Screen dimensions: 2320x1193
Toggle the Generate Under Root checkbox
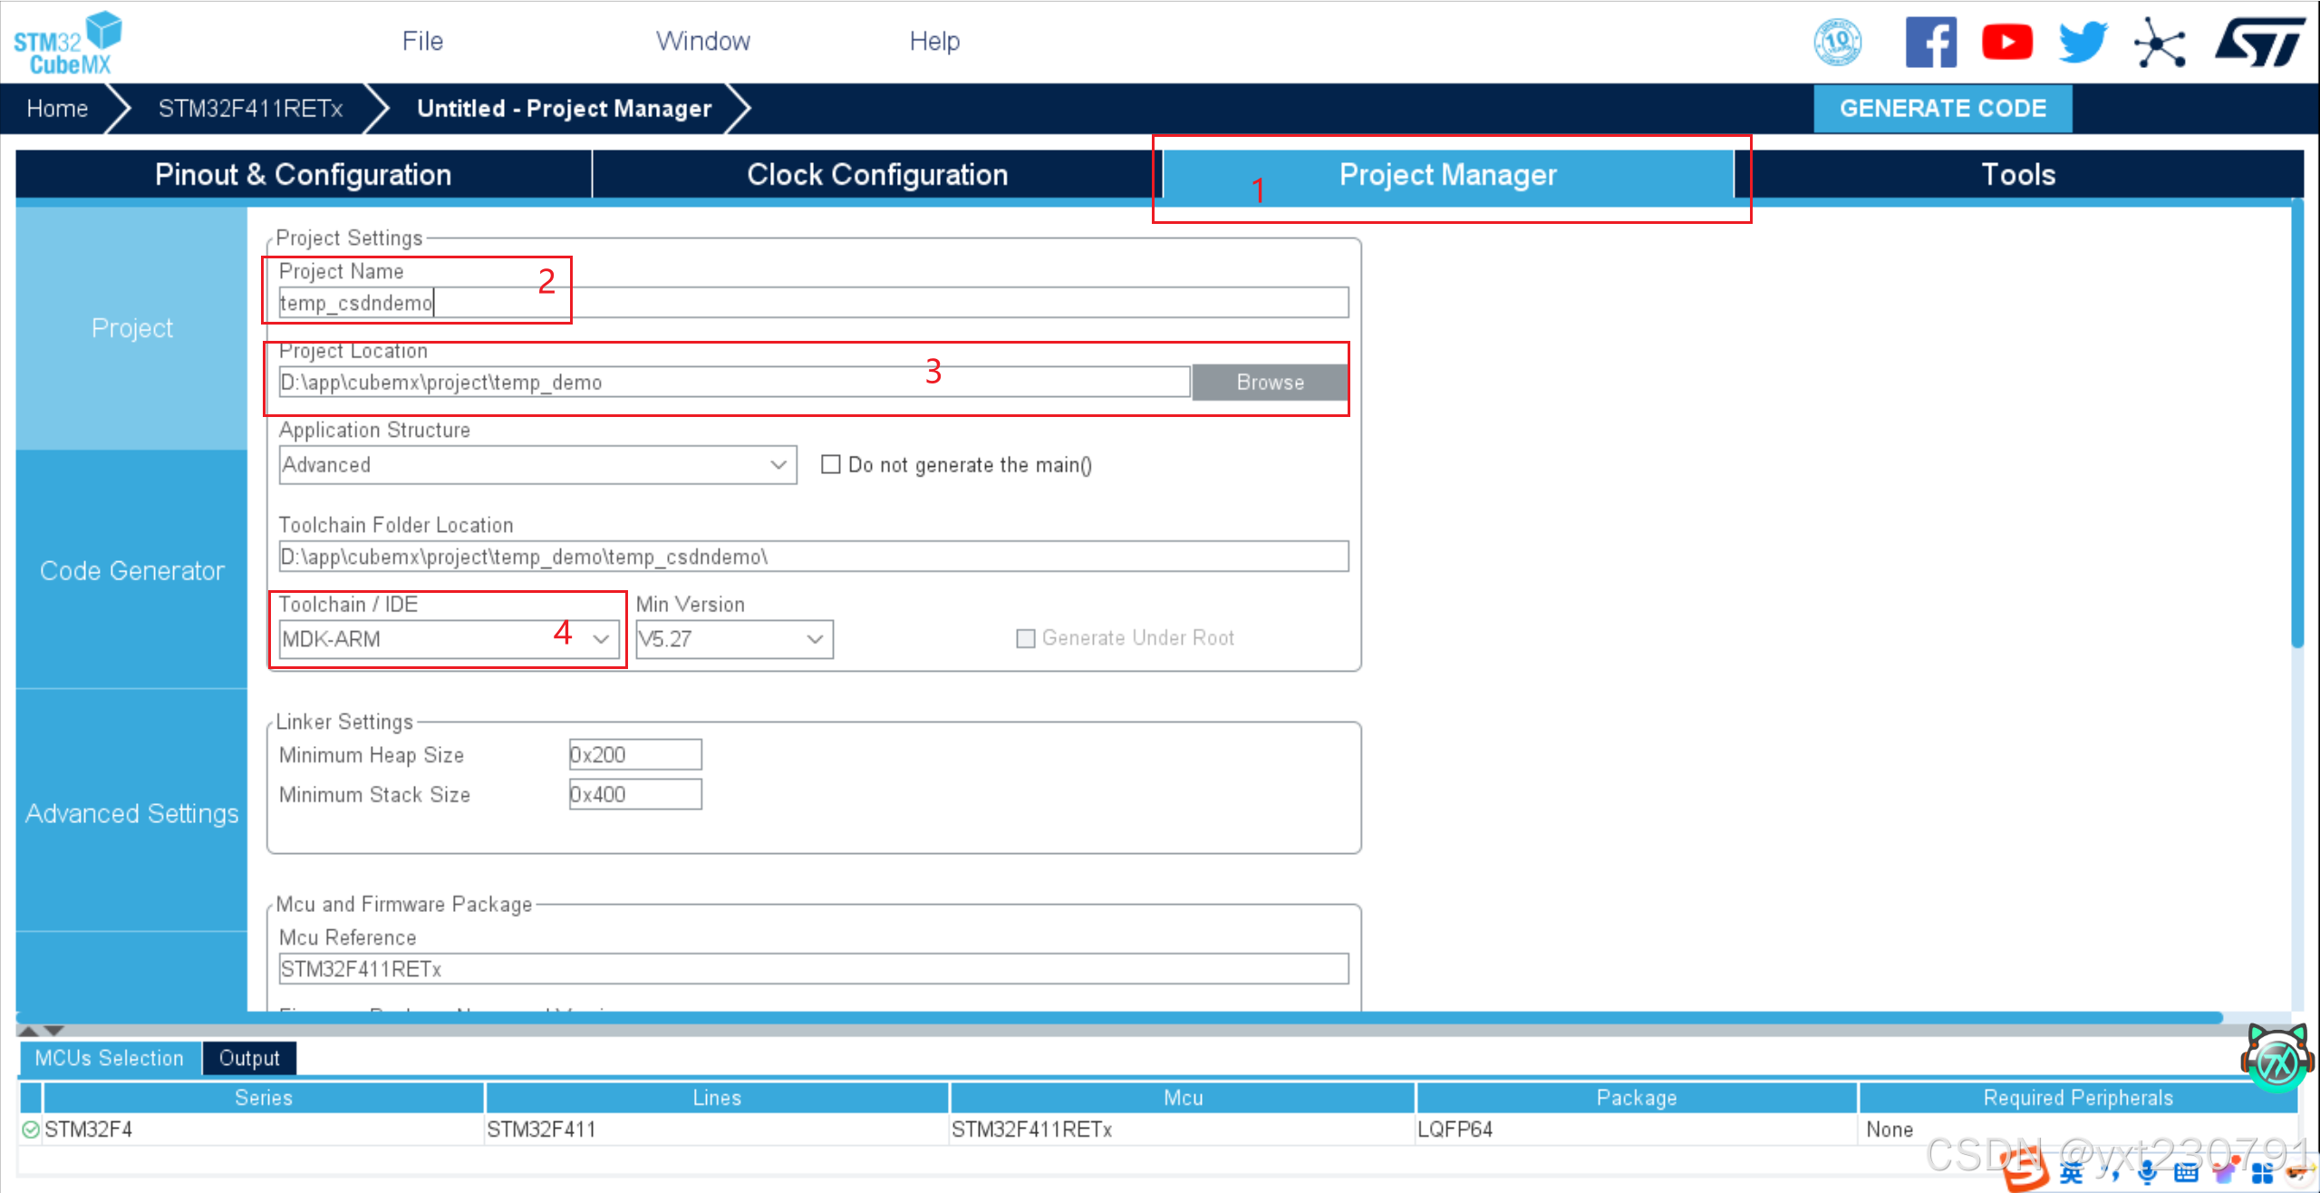point(1025,638)
